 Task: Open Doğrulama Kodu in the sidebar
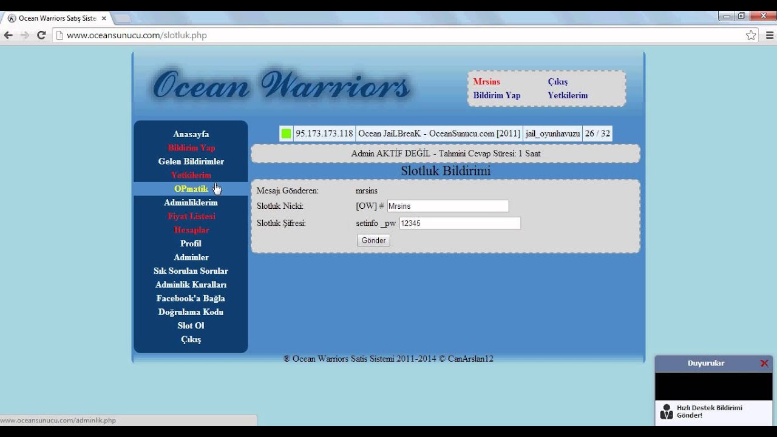coord(191,312)
